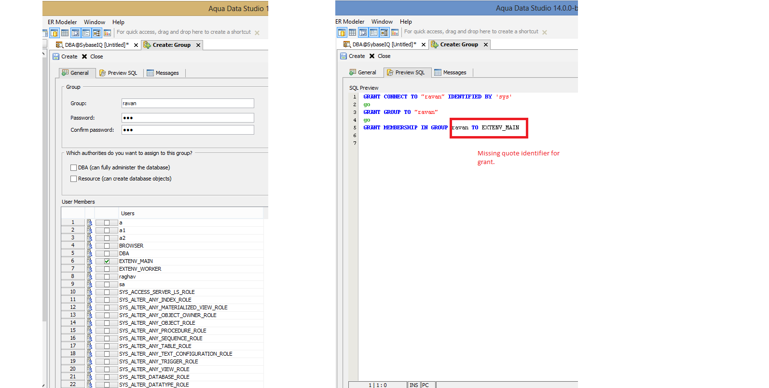Click the Close button label in right window

(x=384, y=56)
